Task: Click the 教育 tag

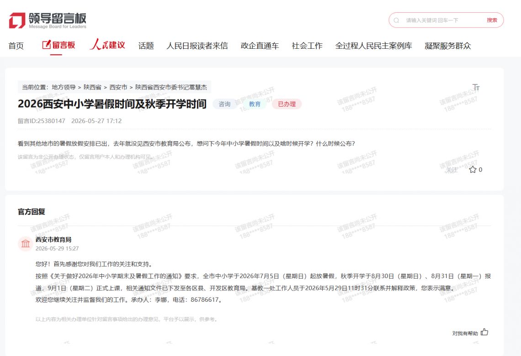Action: [255, 104]
